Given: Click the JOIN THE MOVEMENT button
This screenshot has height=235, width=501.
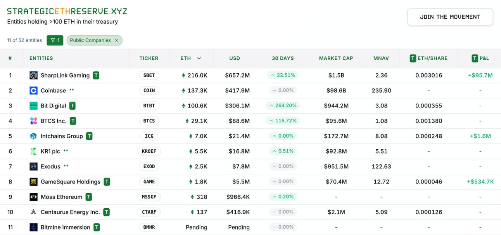Looking at the screenshot, I should pos(450,17).
